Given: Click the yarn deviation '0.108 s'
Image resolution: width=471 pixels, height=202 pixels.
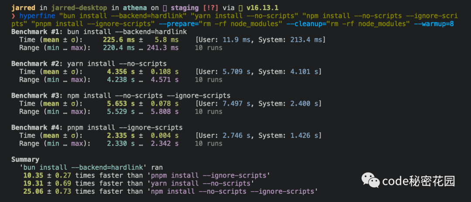Looking at the screenshot, I should 164,72.
